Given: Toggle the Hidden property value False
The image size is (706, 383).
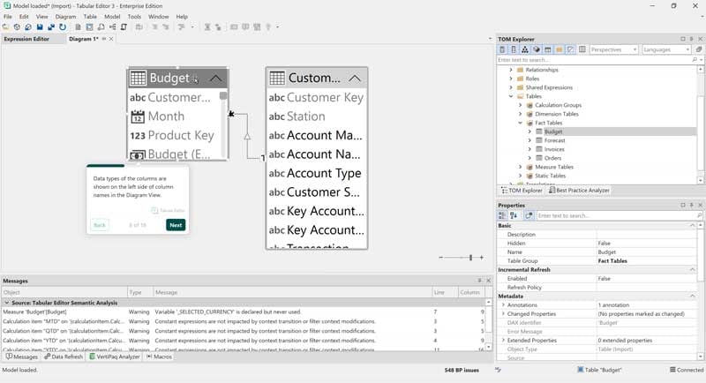Looking at the screenshot, I should tap(605, 243).
